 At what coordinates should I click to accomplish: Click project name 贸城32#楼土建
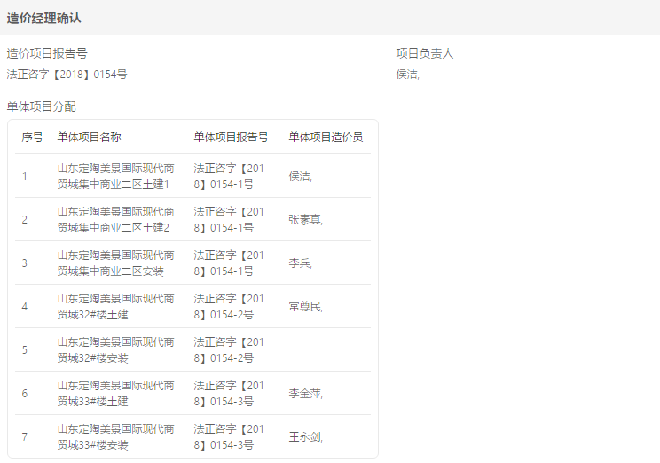(x=115, y=306)
